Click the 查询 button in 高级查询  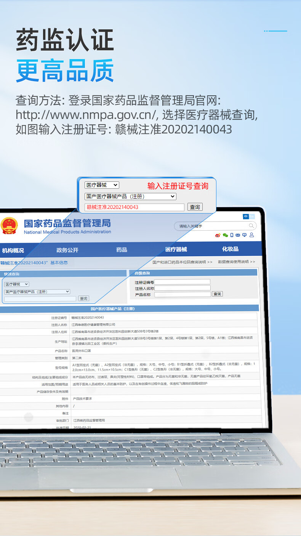click(217, 294)
